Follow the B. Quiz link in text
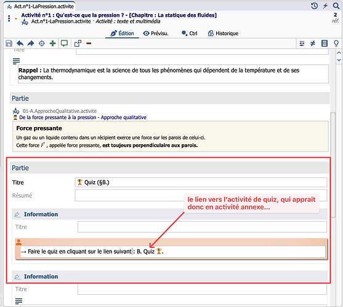 click(149, 252)
